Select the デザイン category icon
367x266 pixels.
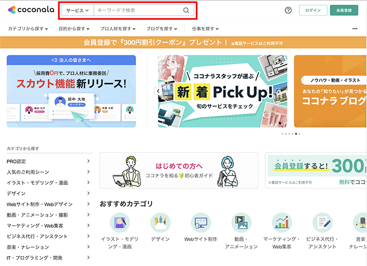(x=160, y=223)
